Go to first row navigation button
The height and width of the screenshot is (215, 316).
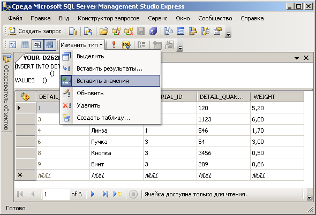point(20,194)
